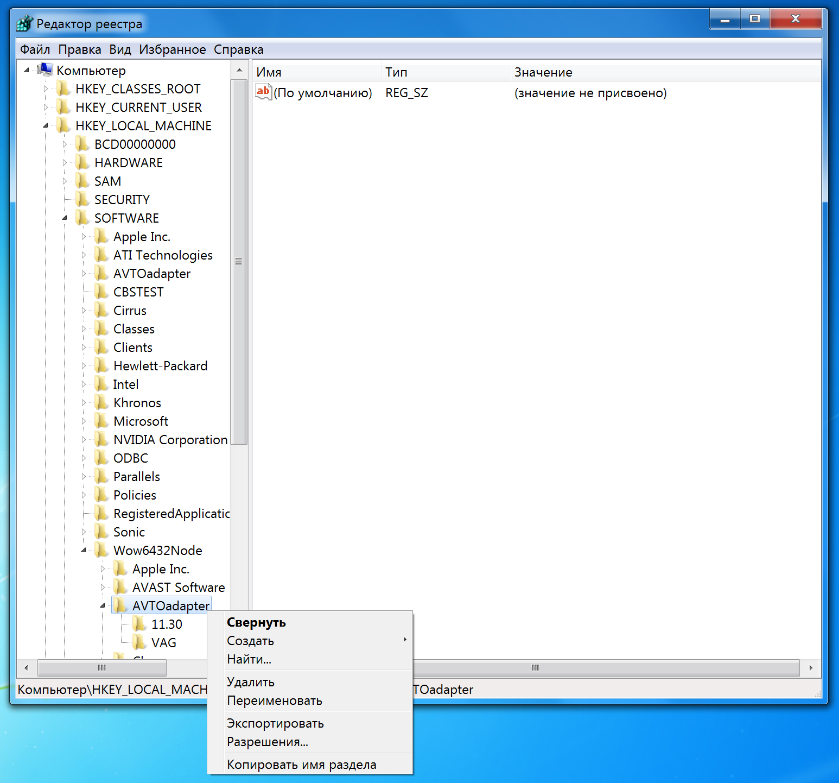Click the tree panel's vertical scrollbar thumb
Viewport: 839px width, 783px height.
(238, 261)
